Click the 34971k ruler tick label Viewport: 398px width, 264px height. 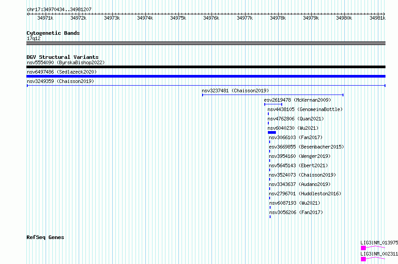pyautogui.click(x=45, y=18)
